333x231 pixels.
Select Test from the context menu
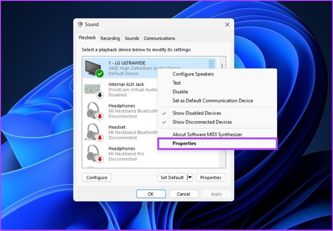coord(177,83)
